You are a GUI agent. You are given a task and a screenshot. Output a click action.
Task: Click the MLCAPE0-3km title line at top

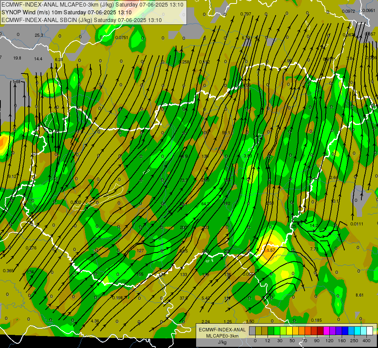pyautogui.click(x=92, y=5)
